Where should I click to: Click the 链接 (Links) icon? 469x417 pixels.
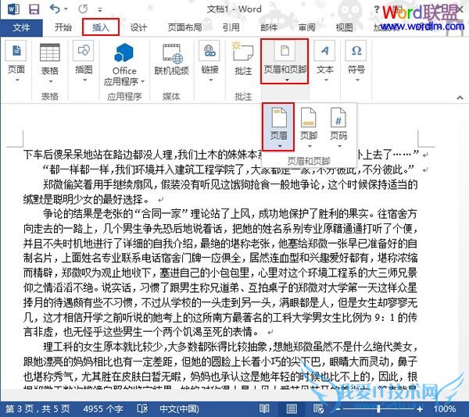[209, 51]
